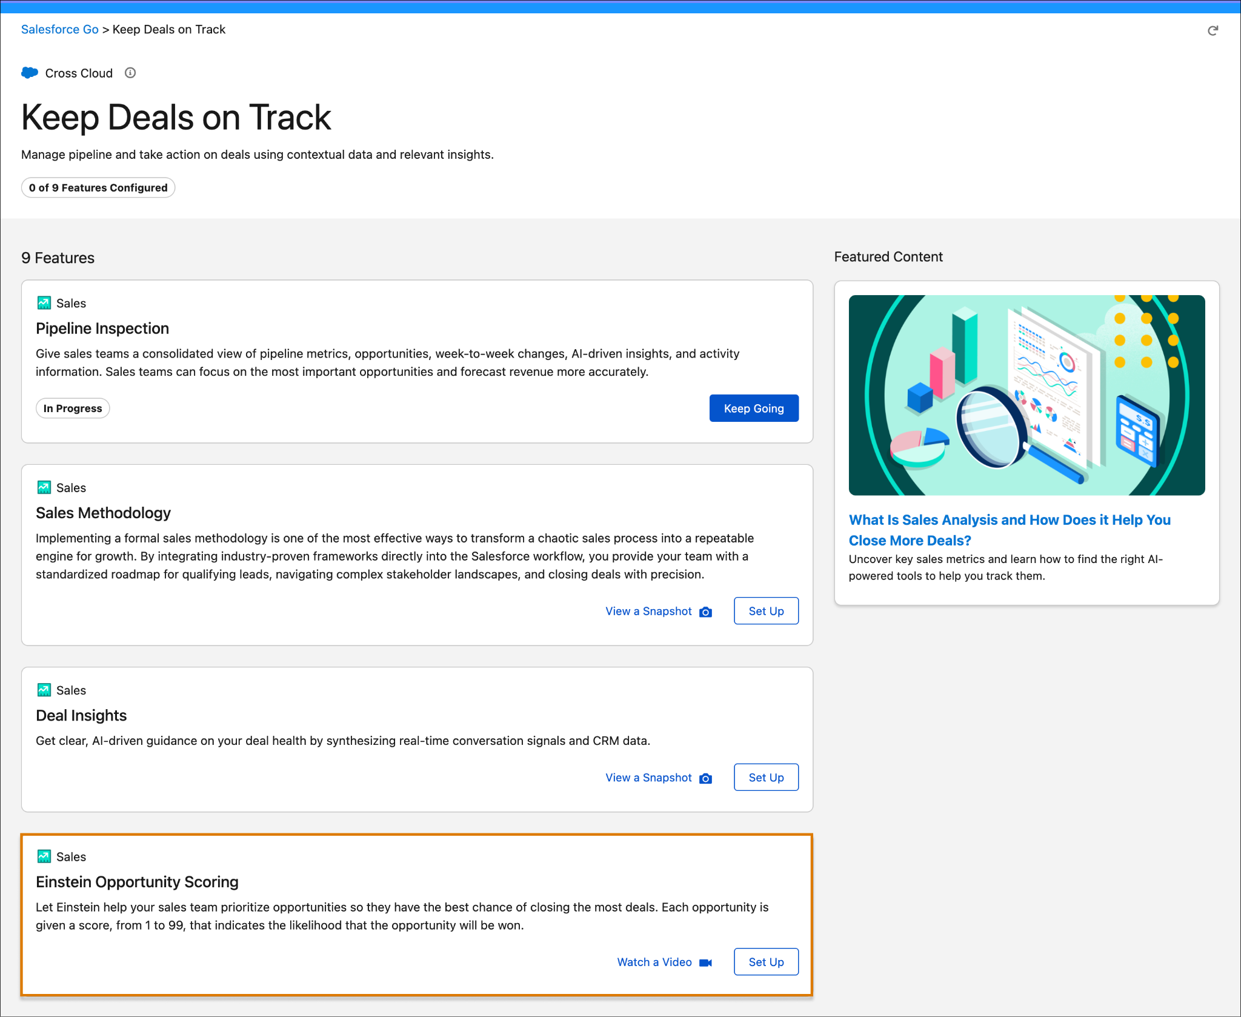Click the 'Uncover key sales metrics' description text
The image size is (1241, 1017).
tap(1006, 567)
